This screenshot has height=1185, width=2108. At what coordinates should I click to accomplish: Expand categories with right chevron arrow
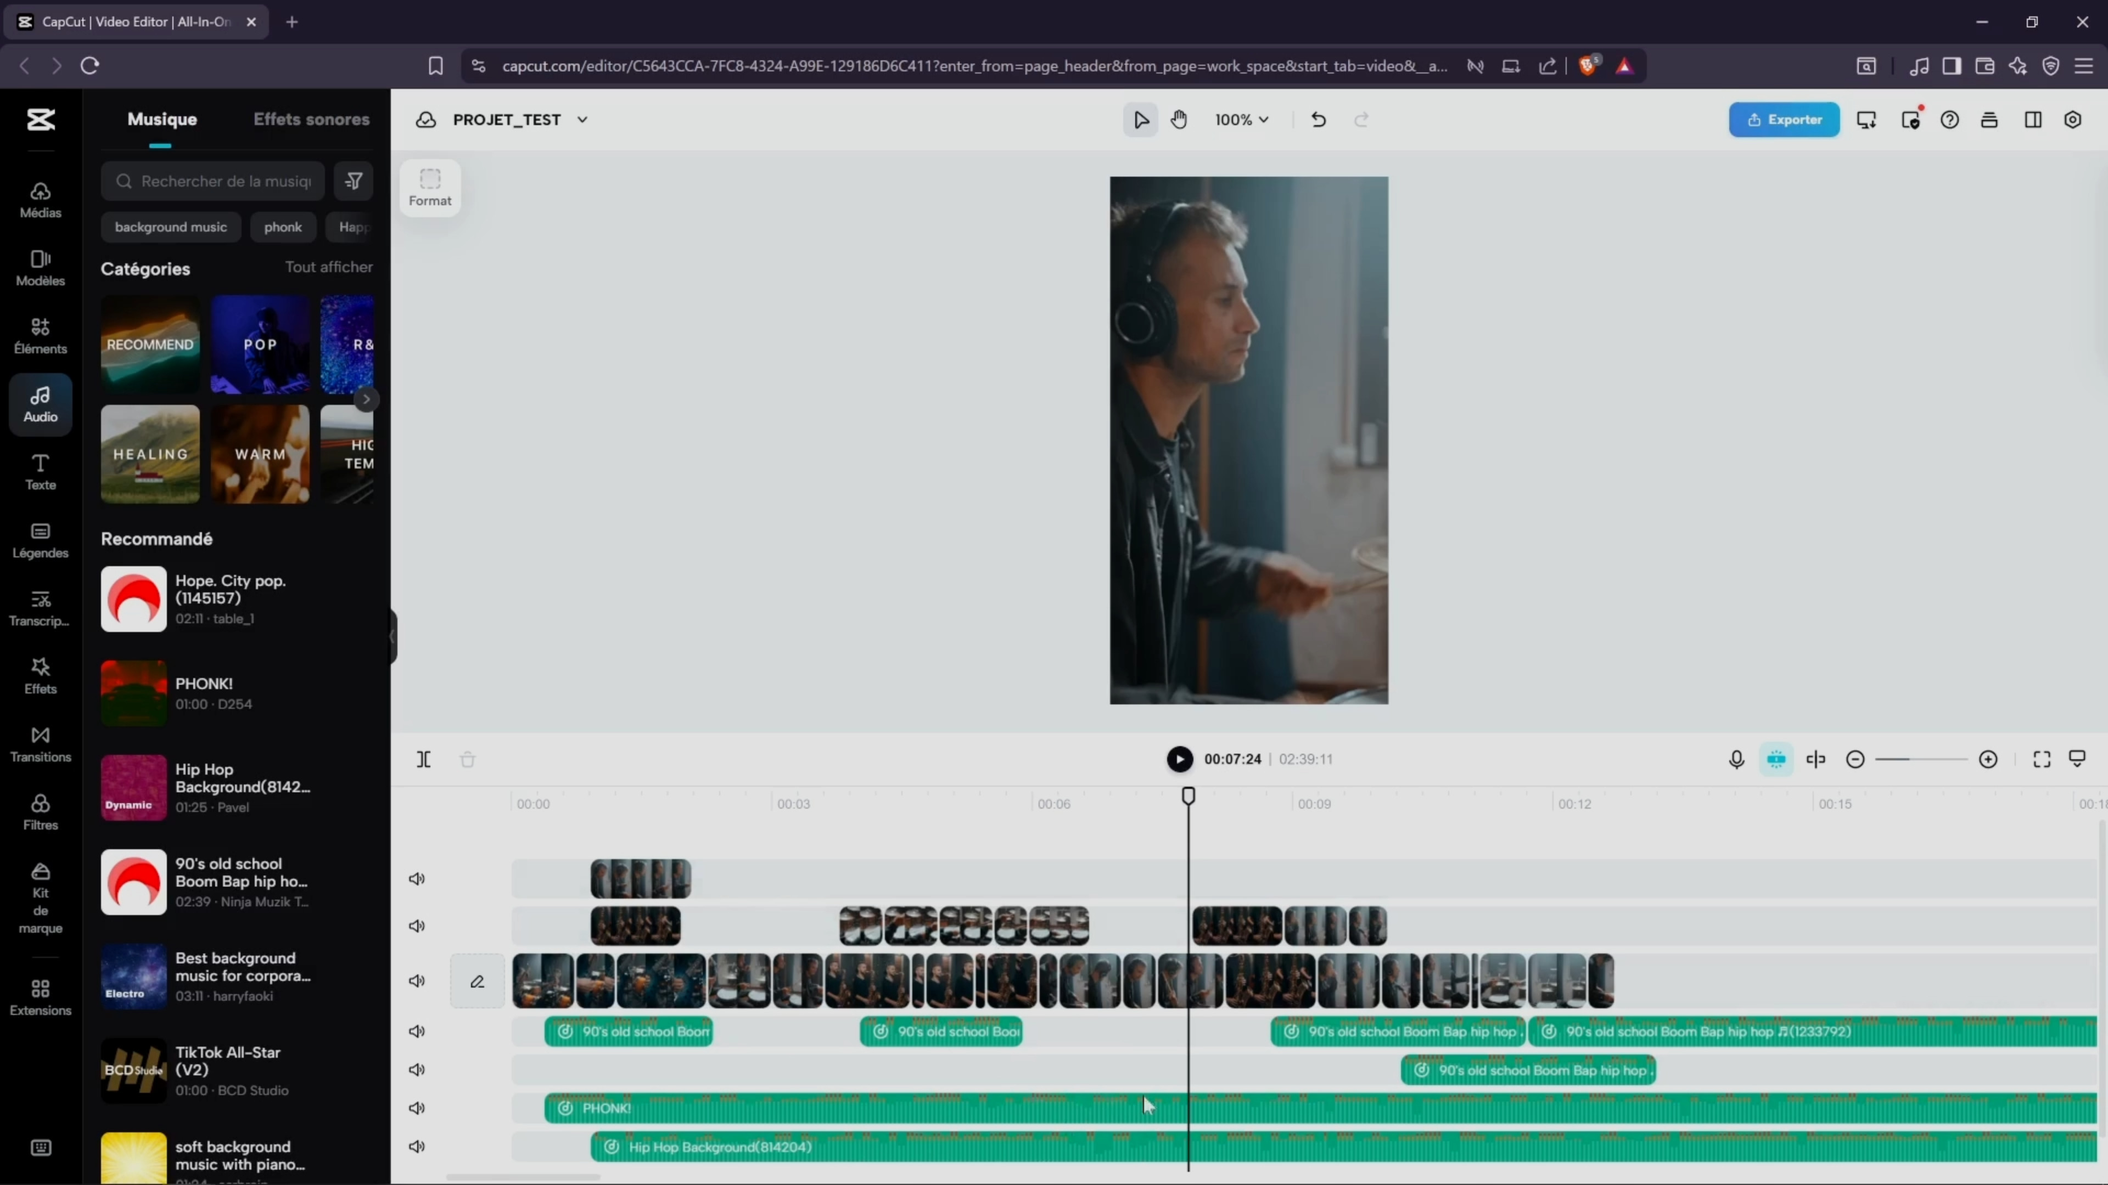click(x=366, y=399)
